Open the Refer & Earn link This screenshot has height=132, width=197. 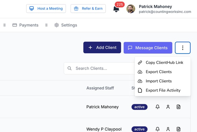(x=88, y=8)
